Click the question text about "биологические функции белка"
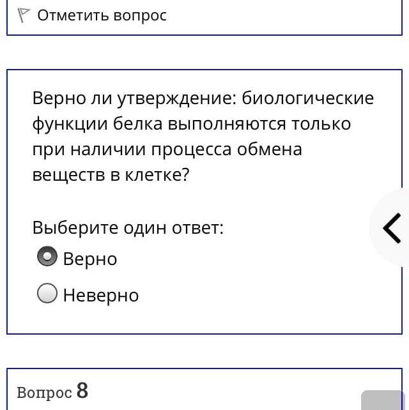 coord(203,137)
